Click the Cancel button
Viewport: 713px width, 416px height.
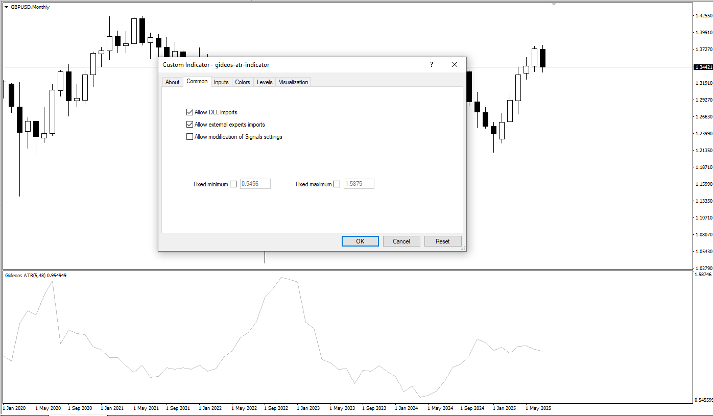(x=401, y=241)
